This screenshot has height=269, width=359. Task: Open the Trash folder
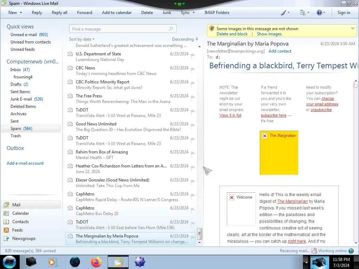coord(15,136)
